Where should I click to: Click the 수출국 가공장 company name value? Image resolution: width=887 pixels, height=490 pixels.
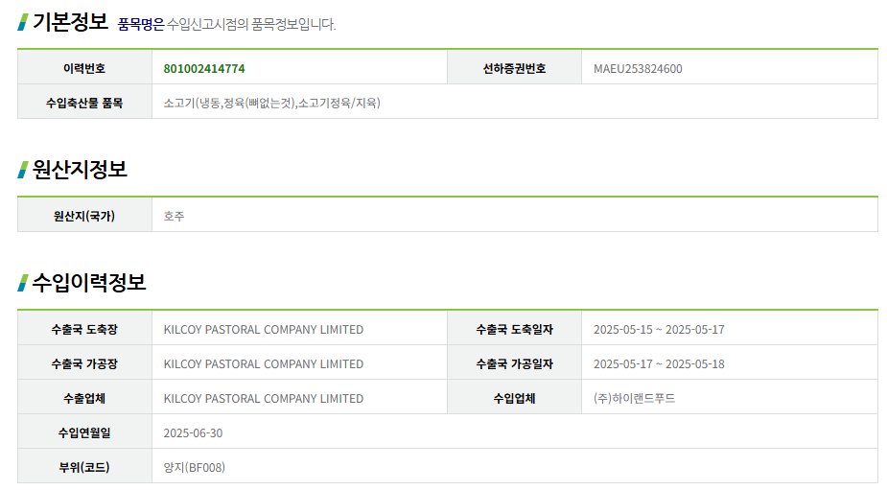pyautogui.click(x=264, y=363)
